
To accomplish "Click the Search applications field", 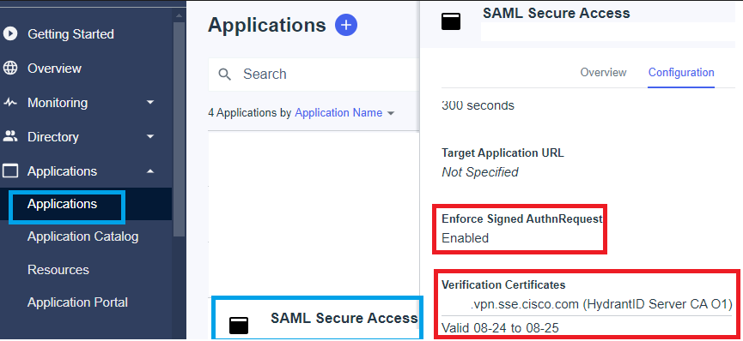I will click(x=314, y=75).
